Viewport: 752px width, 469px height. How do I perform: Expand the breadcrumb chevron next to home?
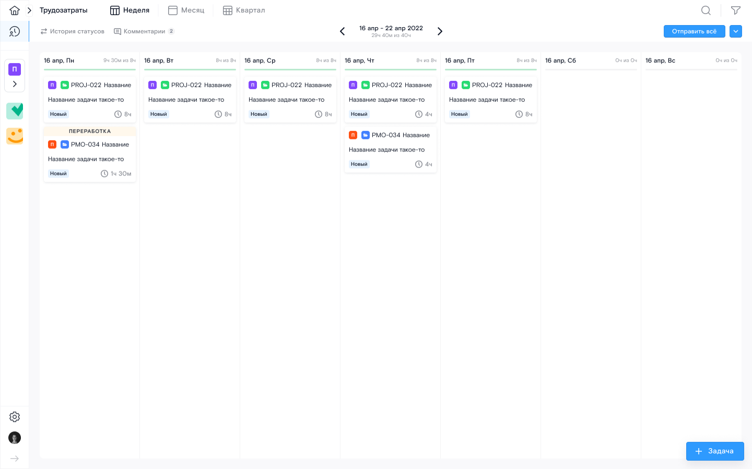click(x=29, y=10)
